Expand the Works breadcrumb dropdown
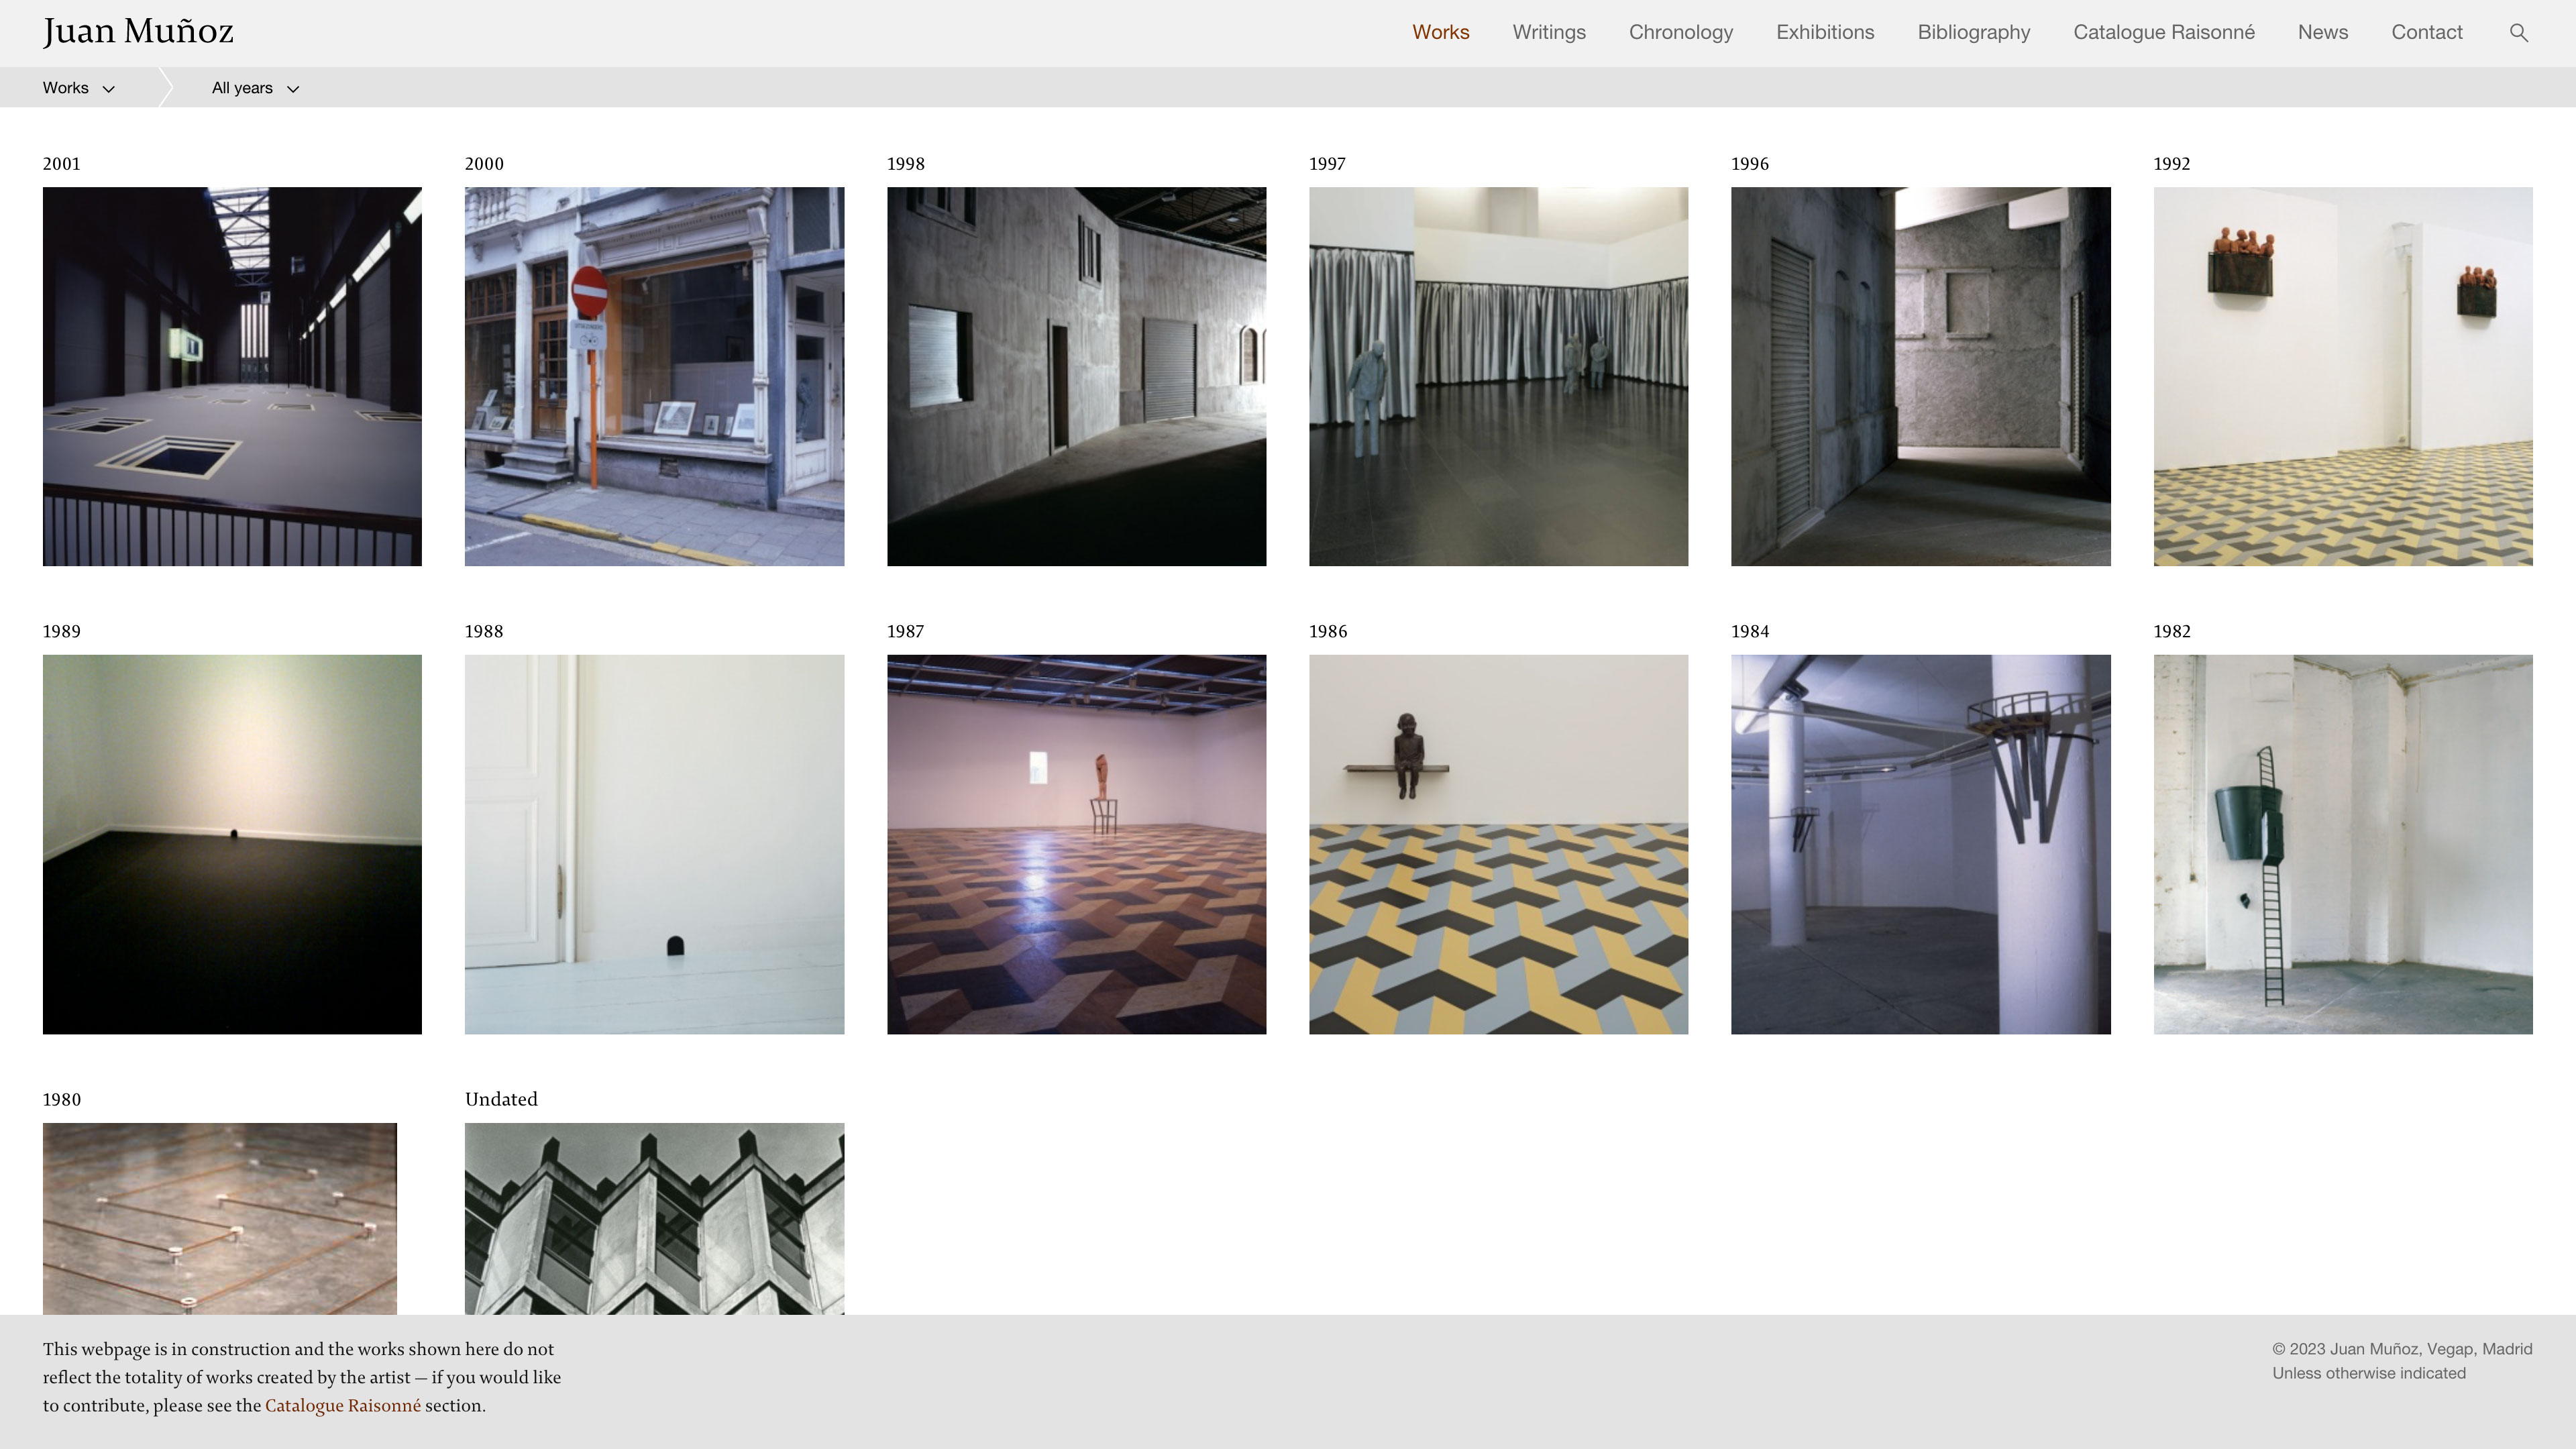2576x1449 pixels. (79, 88)
